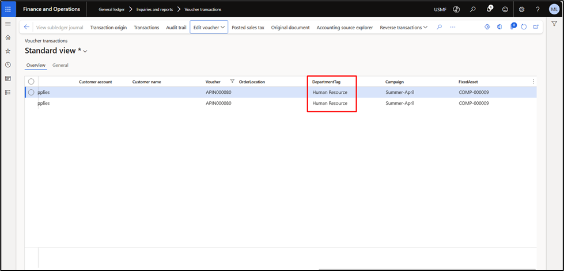Click Inquiries and reports in breadcrumb

click(154, 10)
